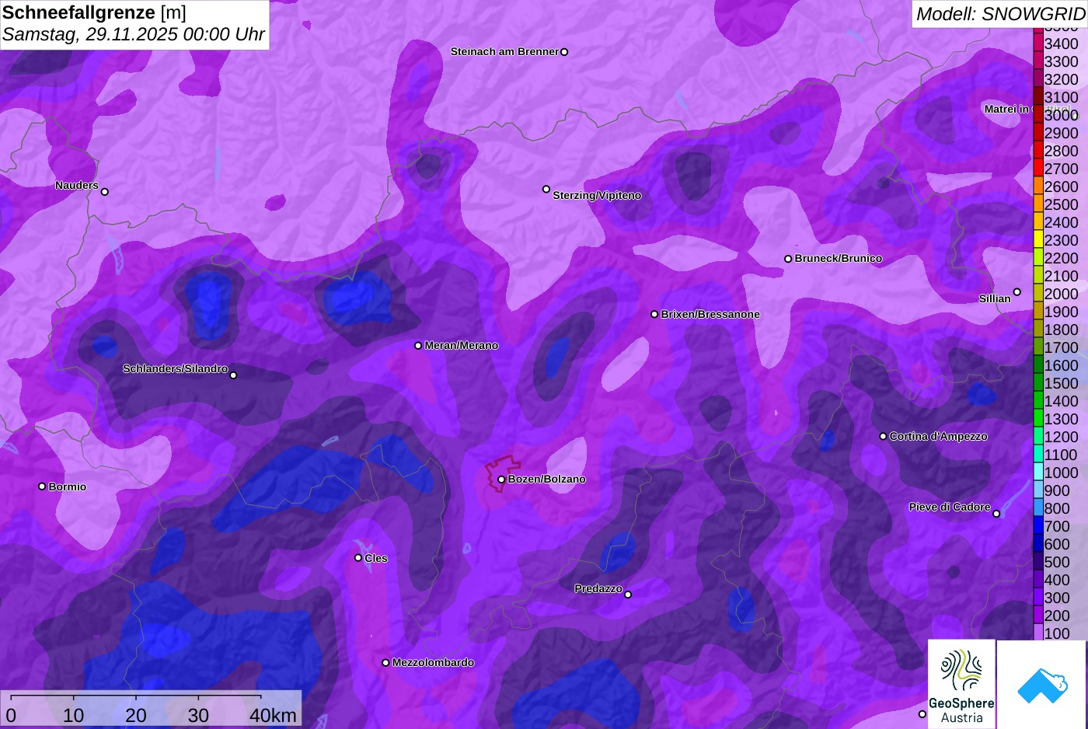1088x729 pixels.
Task: Select the Meran/Merano location marker
Action: coord(418,346)
